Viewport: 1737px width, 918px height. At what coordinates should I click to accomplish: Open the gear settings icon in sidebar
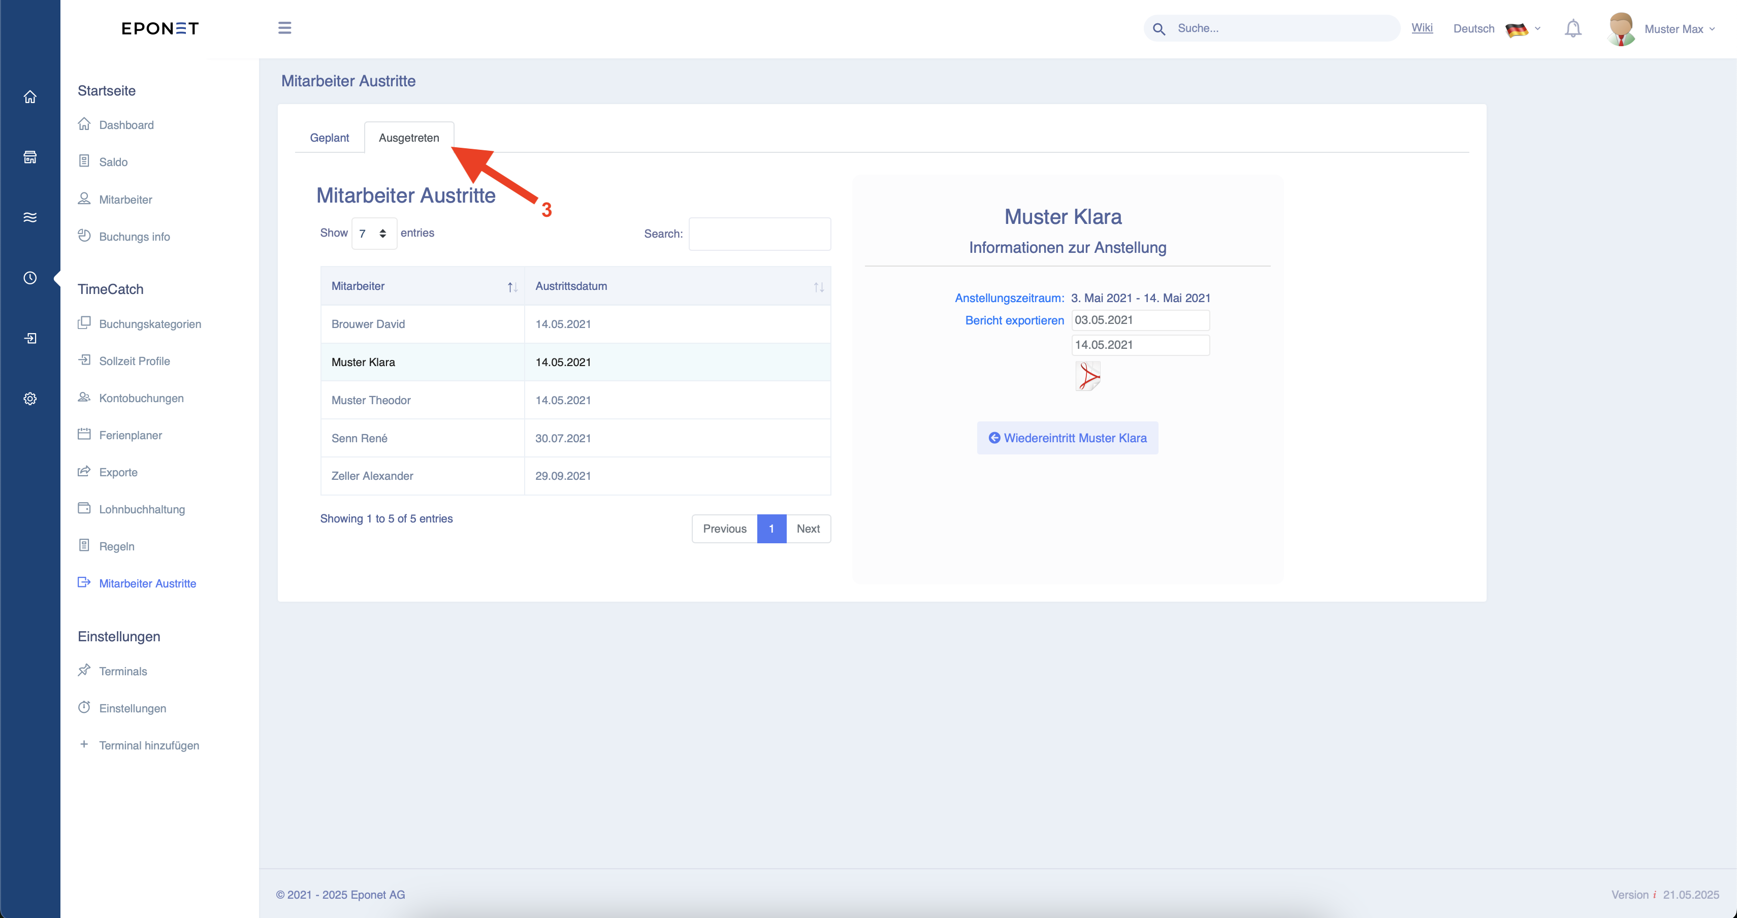click(29, 399)
